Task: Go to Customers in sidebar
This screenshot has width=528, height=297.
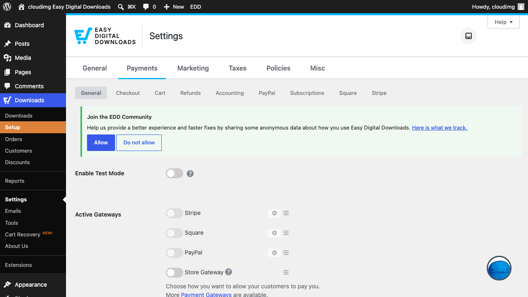Action: point(33,151)
